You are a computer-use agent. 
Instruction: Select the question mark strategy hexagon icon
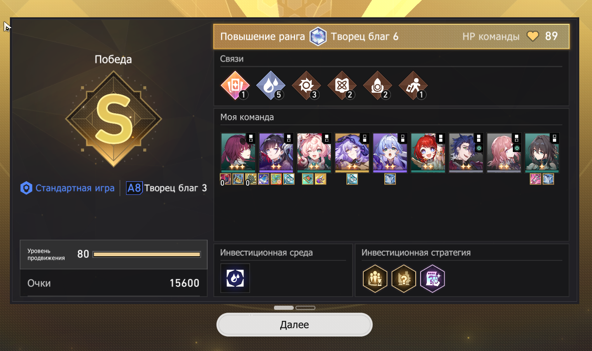pyautogui.click(x=404, y=279)
